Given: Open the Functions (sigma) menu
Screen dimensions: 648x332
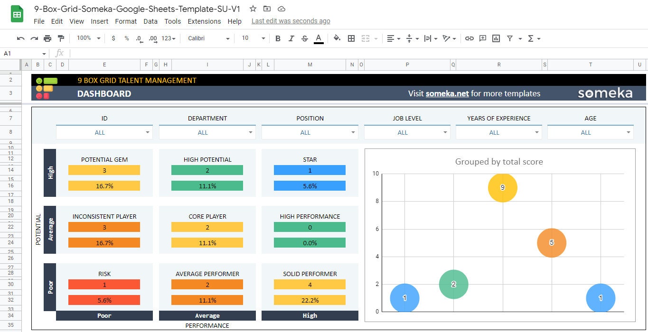Looking at the screenshot, I should pyautogui.click(x=531, y=38).
